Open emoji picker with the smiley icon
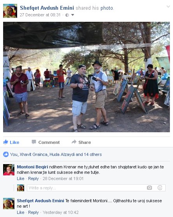Viewport: 173px width, 217px height. 160,188
